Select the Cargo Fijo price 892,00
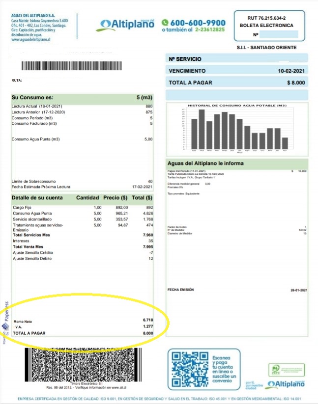 pos(122,208)
